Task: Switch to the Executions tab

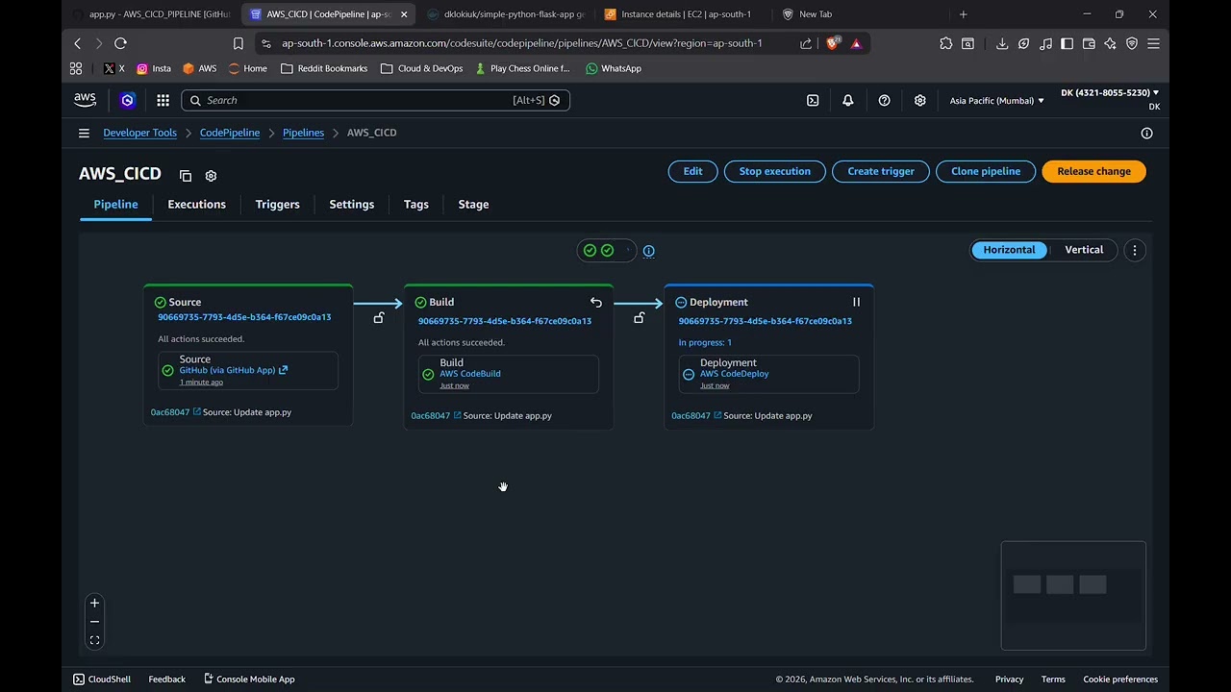Action: tap(196, 204)
